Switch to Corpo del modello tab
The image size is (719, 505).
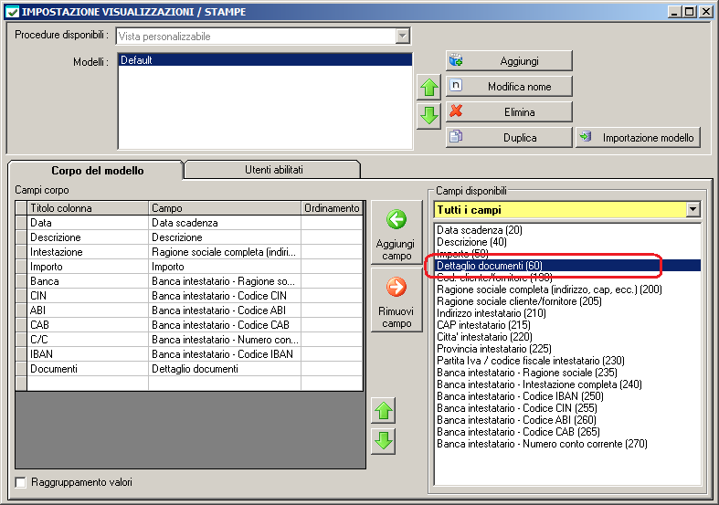coord(96,171)
